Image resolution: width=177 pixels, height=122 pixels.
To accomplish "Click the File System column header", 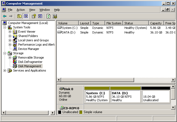I will point(114,23).
